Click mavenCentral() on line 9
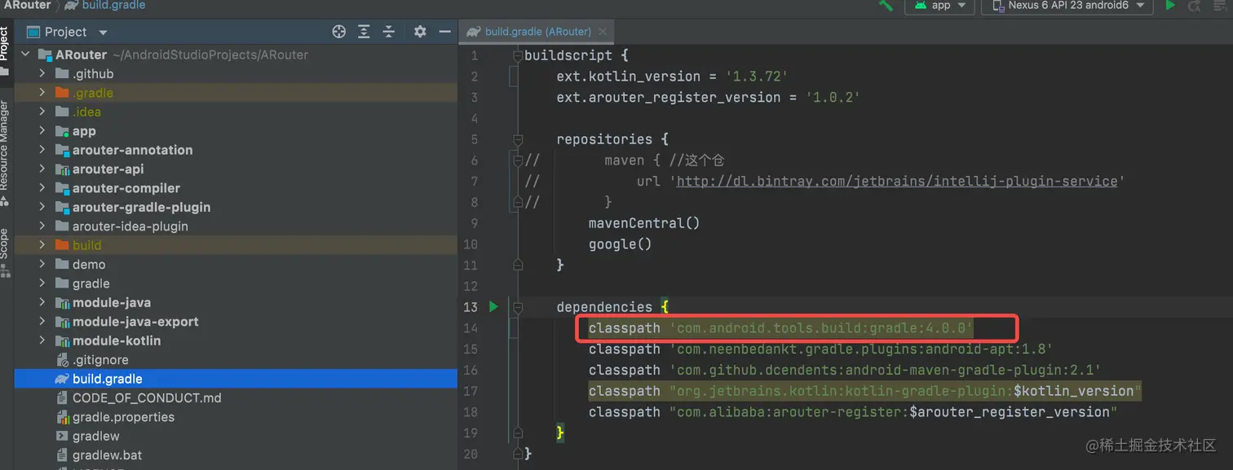1233x470 pixels. click(x=644, y=223)
